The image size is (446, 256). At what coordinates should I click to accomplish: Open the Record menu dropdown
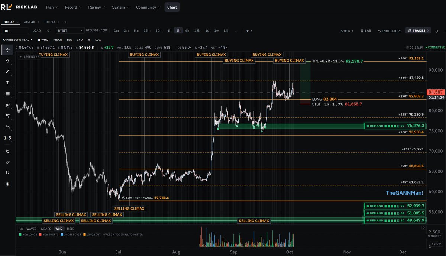coord(74,7)
